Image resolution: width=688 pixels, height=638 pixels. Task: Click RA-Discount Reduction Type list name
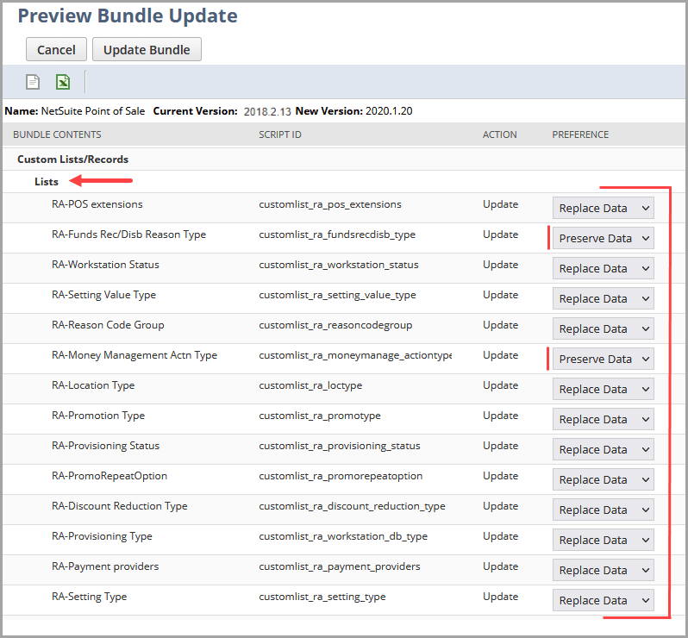pos(119,506)
